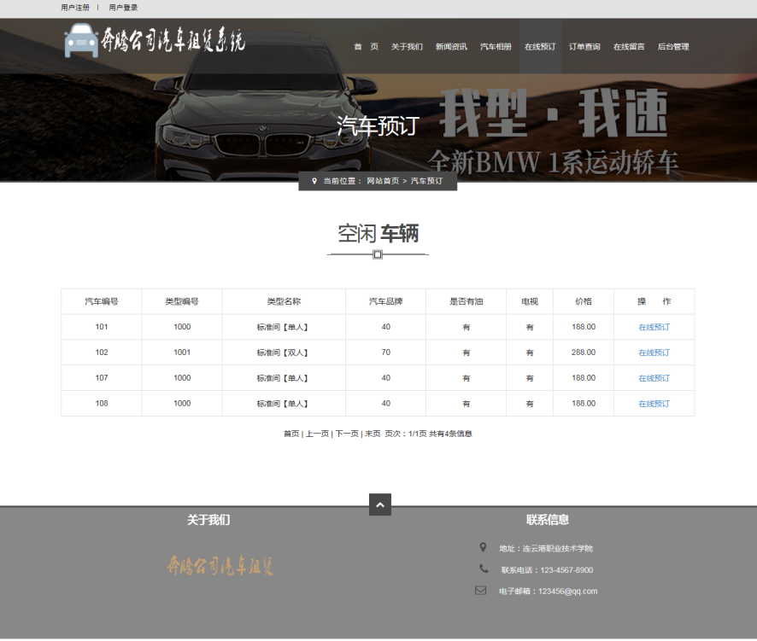Click brand value 70 cell

[x=385, y=353]
